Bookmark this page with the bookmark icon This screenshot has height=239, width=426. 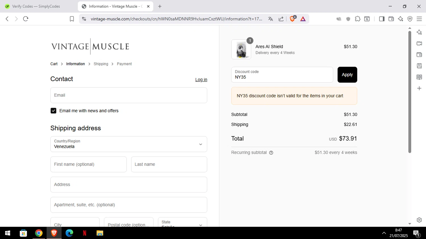pos(72,19)
